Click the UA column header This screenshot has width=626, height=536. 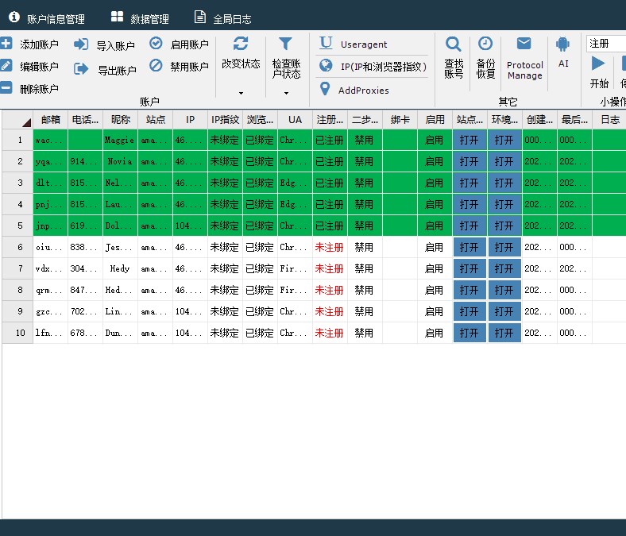[295, 119]
